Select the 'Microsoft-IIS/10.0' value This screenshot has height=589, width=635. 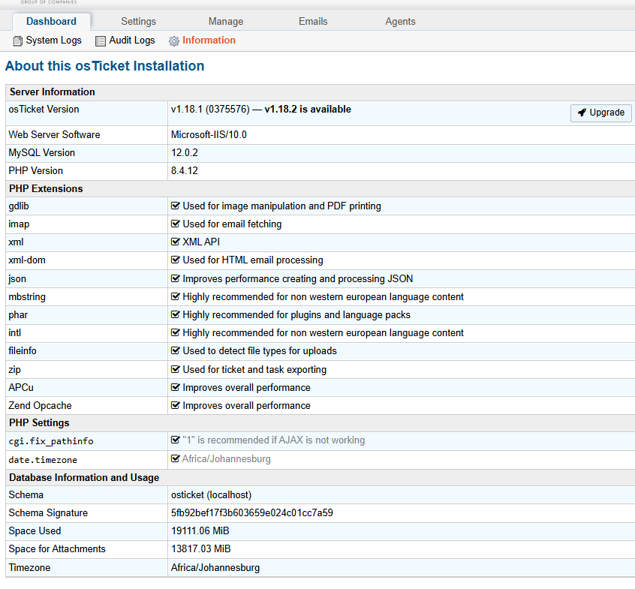(209, 135)
